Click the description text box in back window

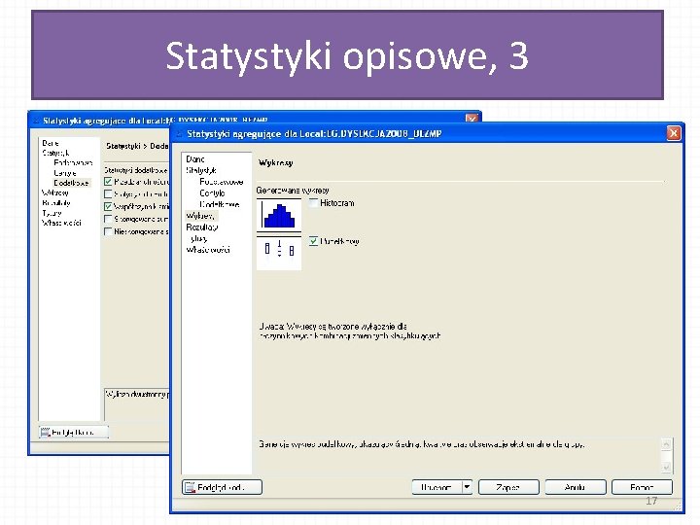click(x=137, y=404)
